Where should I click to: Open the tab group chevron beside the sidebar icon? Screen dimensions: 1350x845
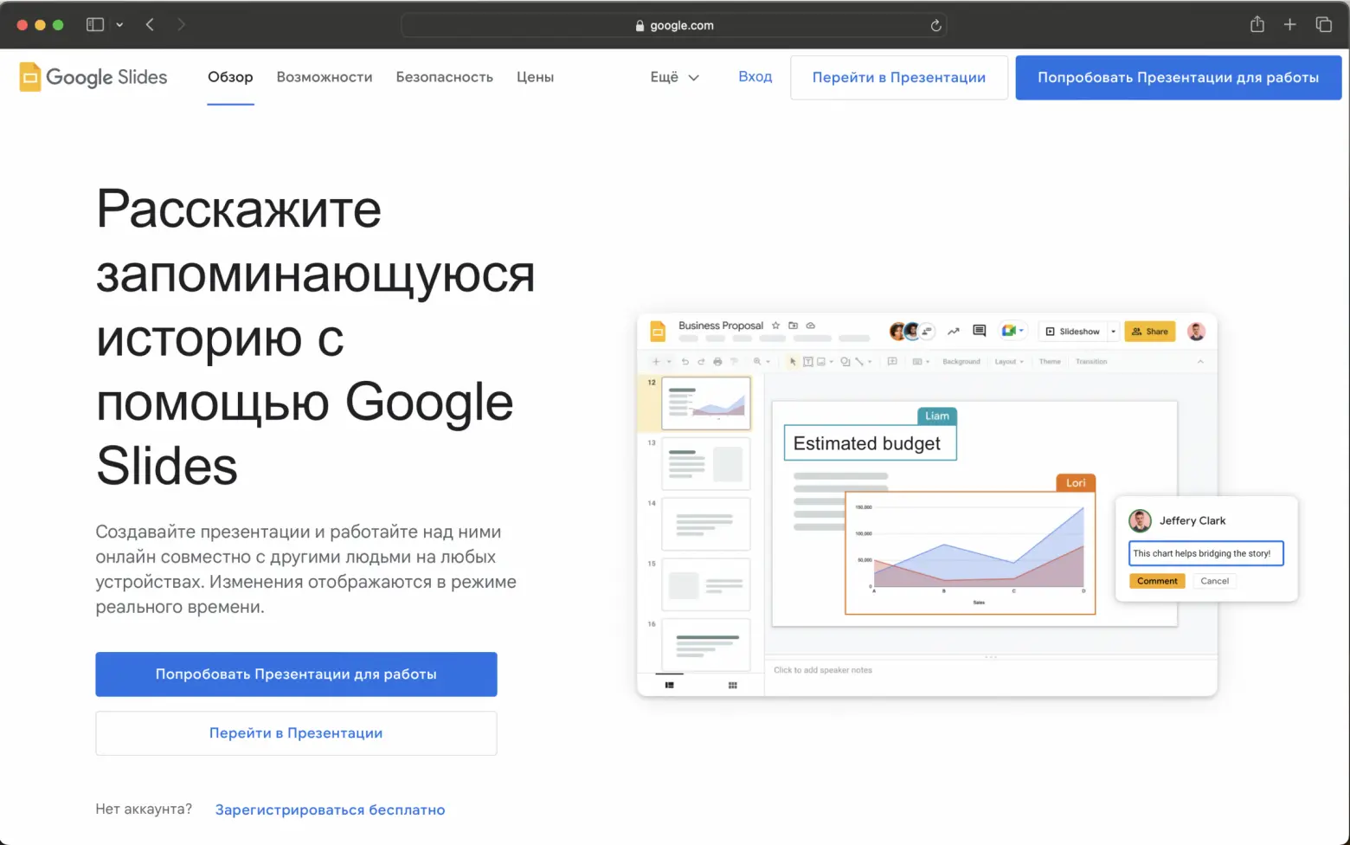pos(119,25)
